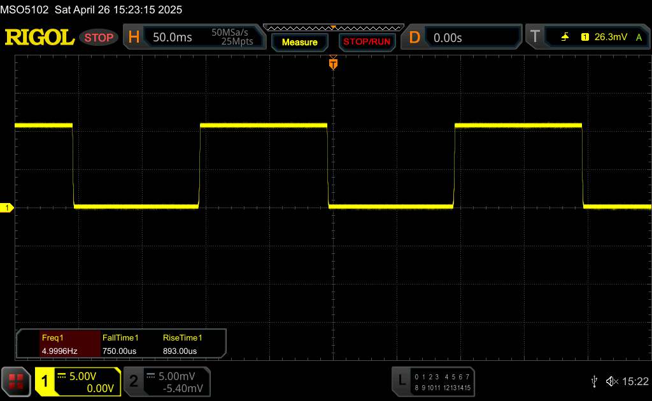
Task: Click the trigger source channel 1 badge
Action: pyautogui.click(x=585, y=37)
